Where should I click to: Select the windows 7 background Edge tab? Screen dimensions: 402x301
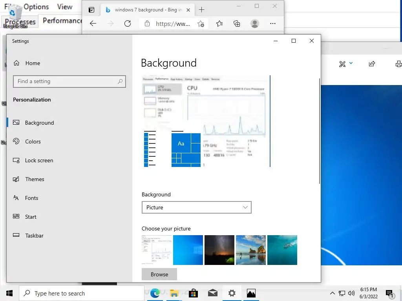148,10
